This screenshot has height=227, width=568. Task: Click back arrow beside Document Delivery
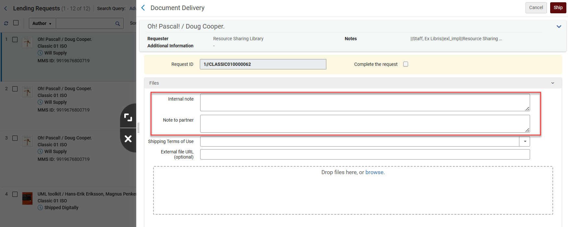click(x=143, y=8)
